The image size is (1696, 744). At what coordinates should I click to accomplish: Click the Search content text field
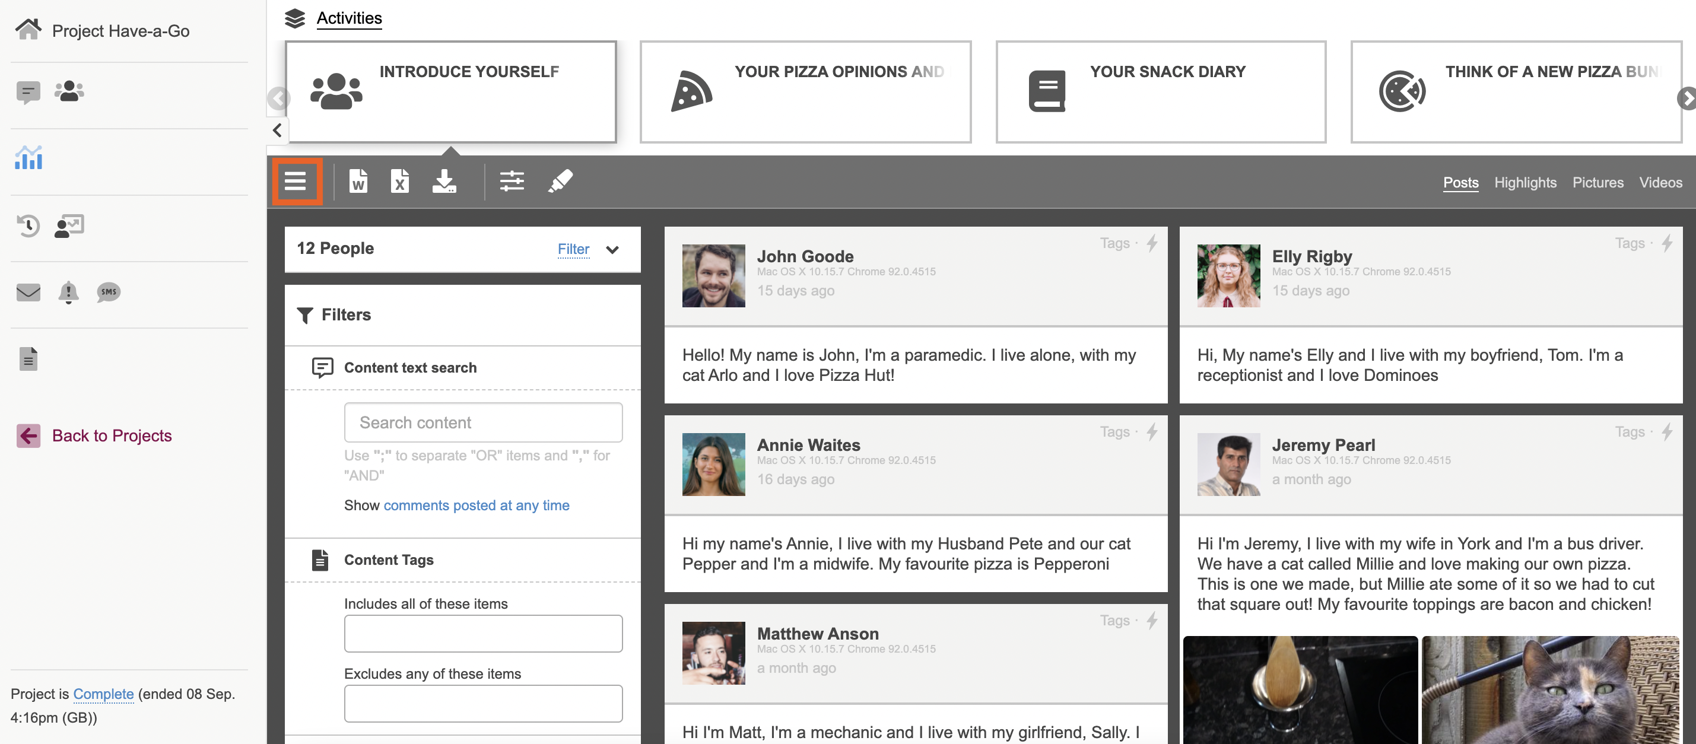[482, 422]
